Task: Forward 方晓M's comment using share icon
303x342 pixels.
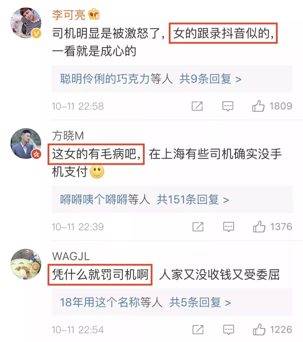Action: point(198,227)
